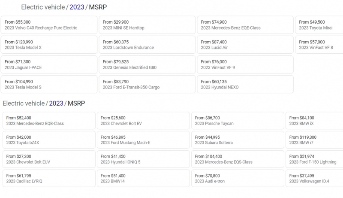This screenshot has height=198, width=343.
Task: Click the 2023 Subaru Solterra card
Action: click(x=237, y=140)
